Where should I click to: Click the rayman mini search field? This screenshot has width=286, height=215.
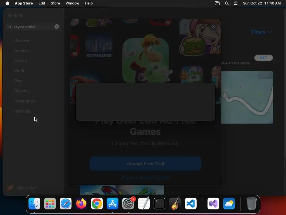33,27
